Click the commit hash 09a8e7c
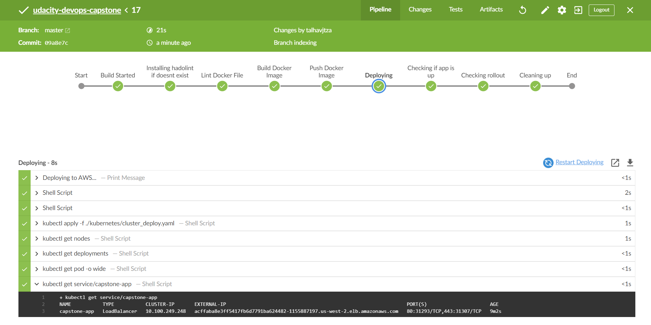 56,43
